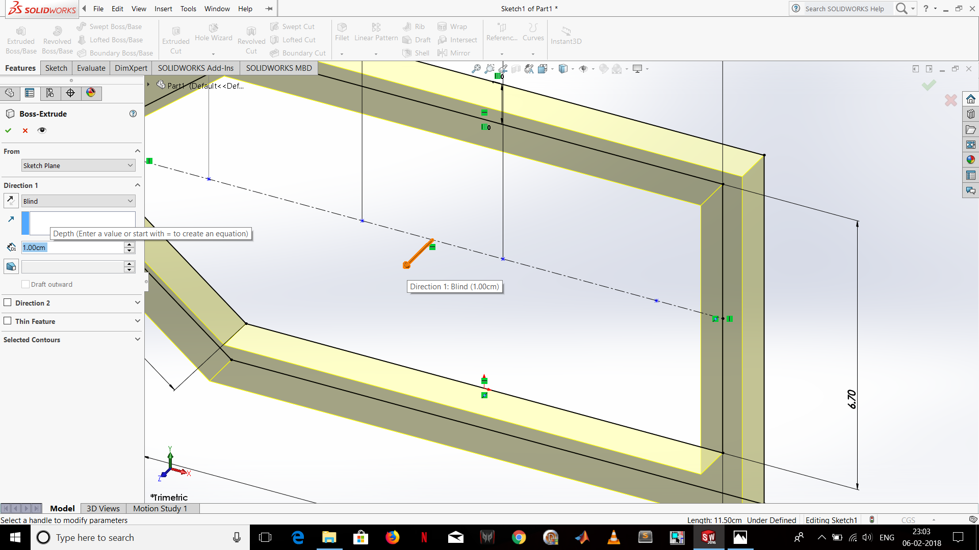Click the Hole Wizard tool icon

[213, 30]
